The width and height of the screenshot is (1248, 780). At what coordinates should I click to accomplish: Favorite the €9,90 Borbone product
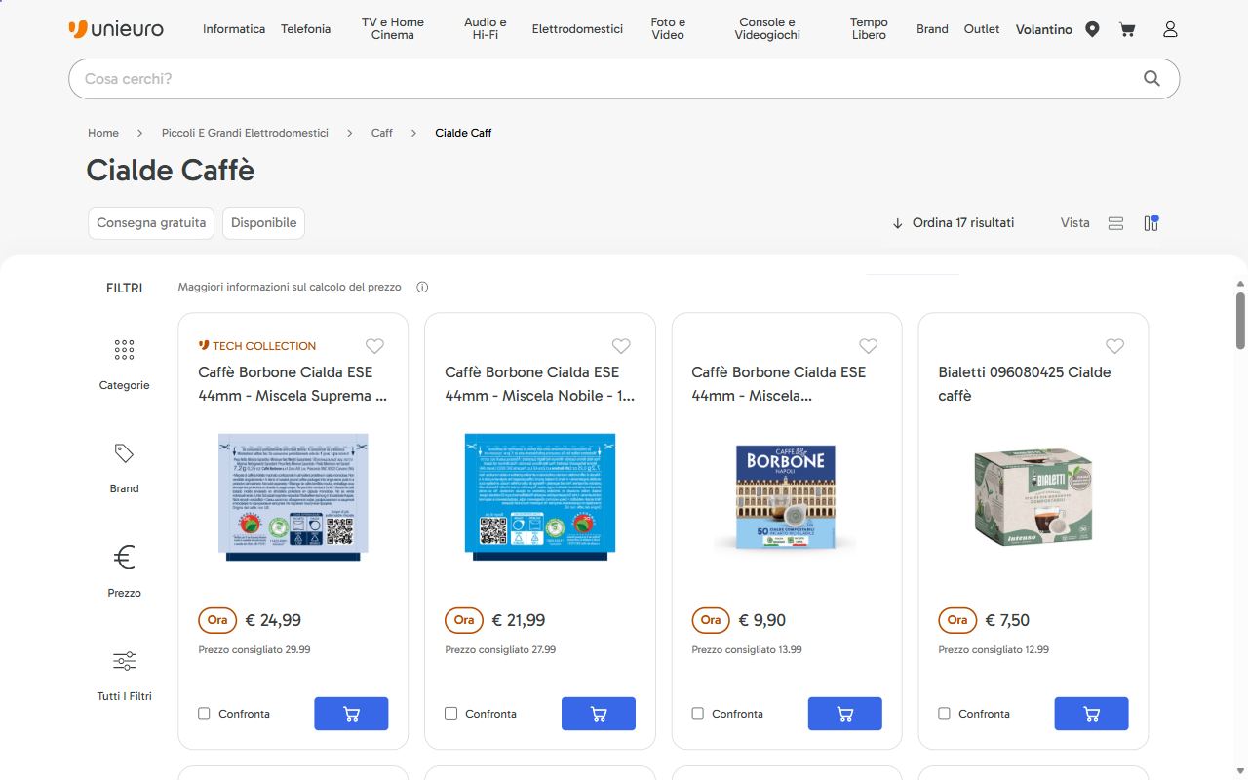(868, 346)
